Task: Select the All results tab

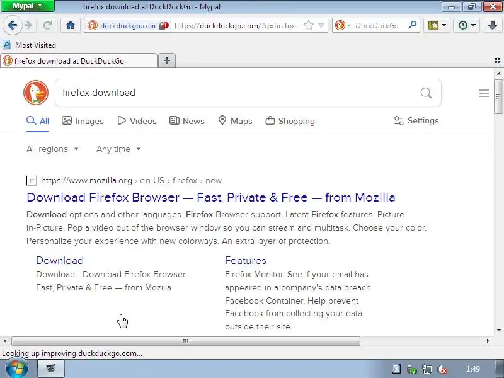Action: pyautogui.click(x=38, y=121)
